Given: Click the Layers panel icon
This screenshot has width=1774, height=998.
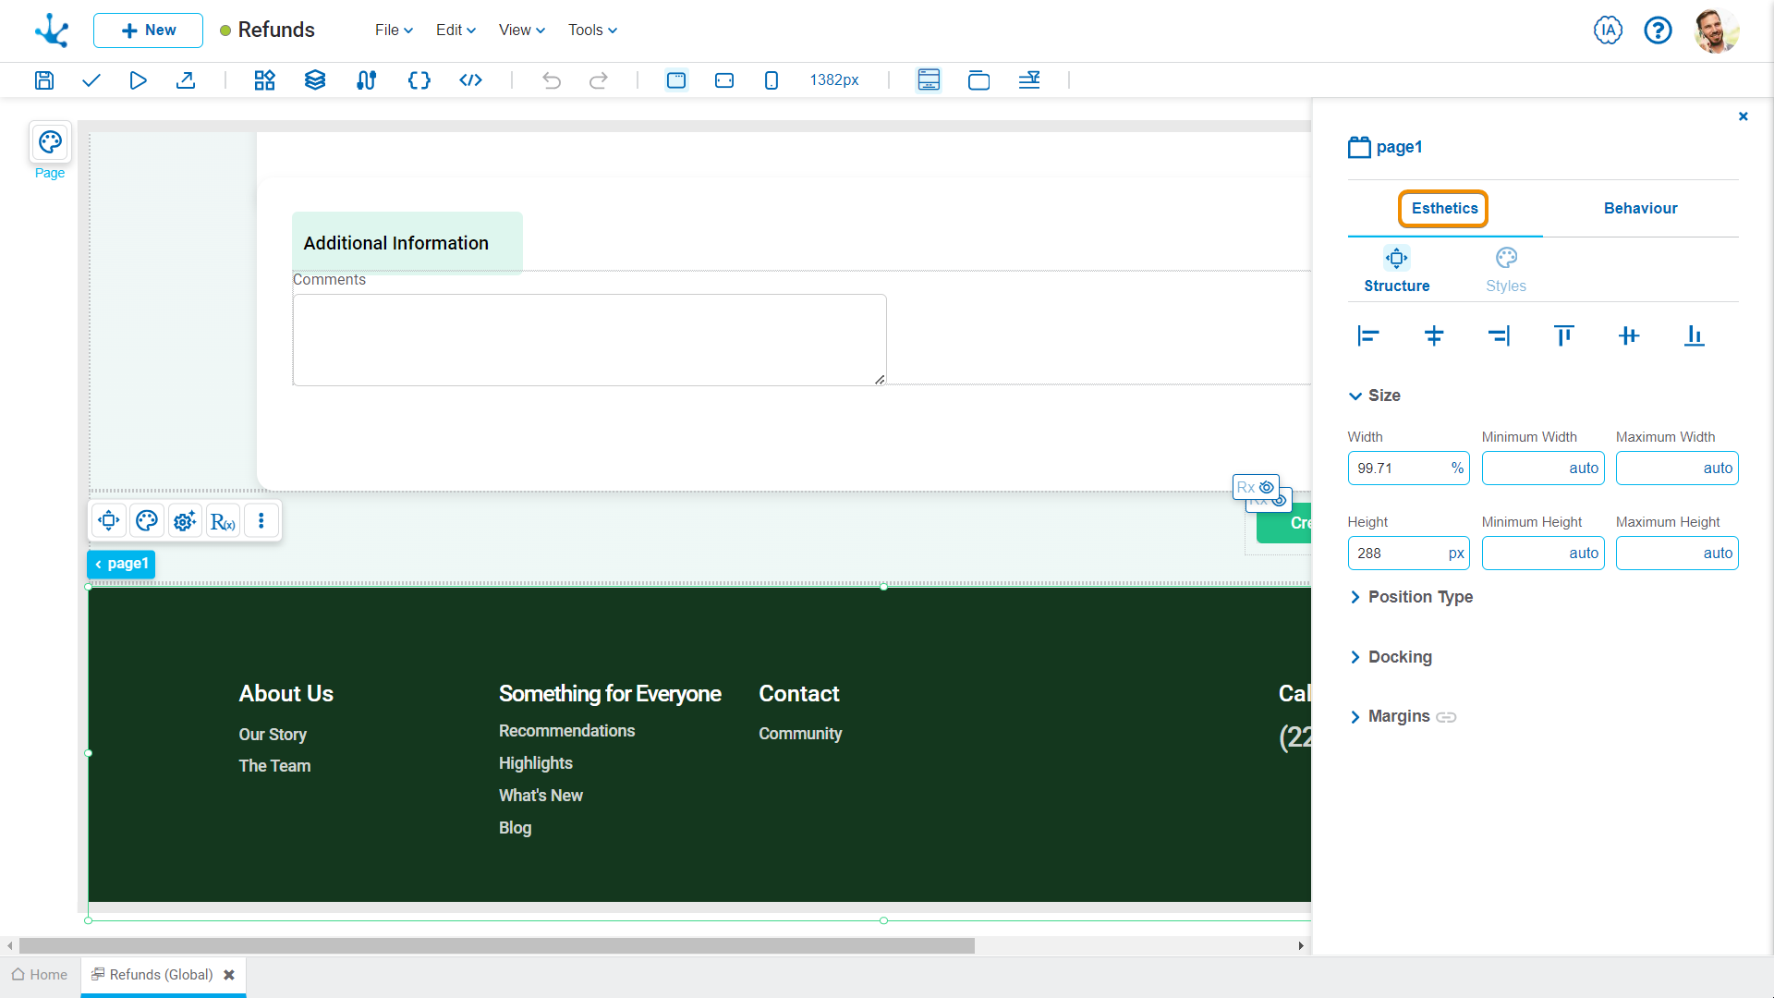Looking at the screenshot, I should 314,80.
